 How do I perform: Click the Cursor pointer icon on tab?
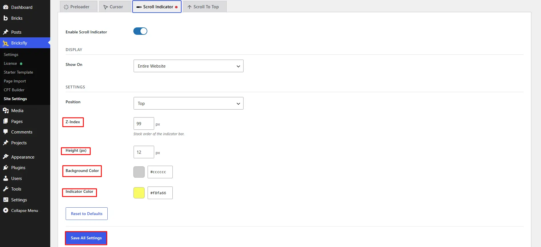(106, 7)
